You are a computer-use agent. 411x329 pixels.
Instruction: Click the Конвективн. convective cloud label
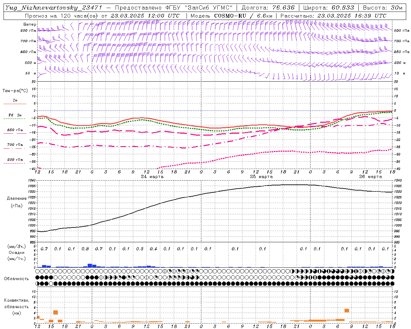(16, 300)
